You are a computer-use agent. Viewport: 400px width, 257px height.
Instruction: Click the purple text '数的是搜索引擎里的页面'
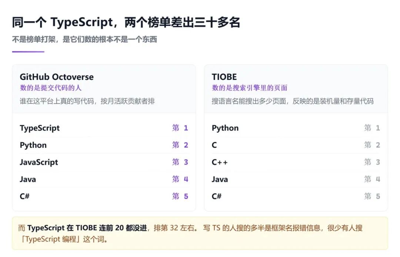250,88
